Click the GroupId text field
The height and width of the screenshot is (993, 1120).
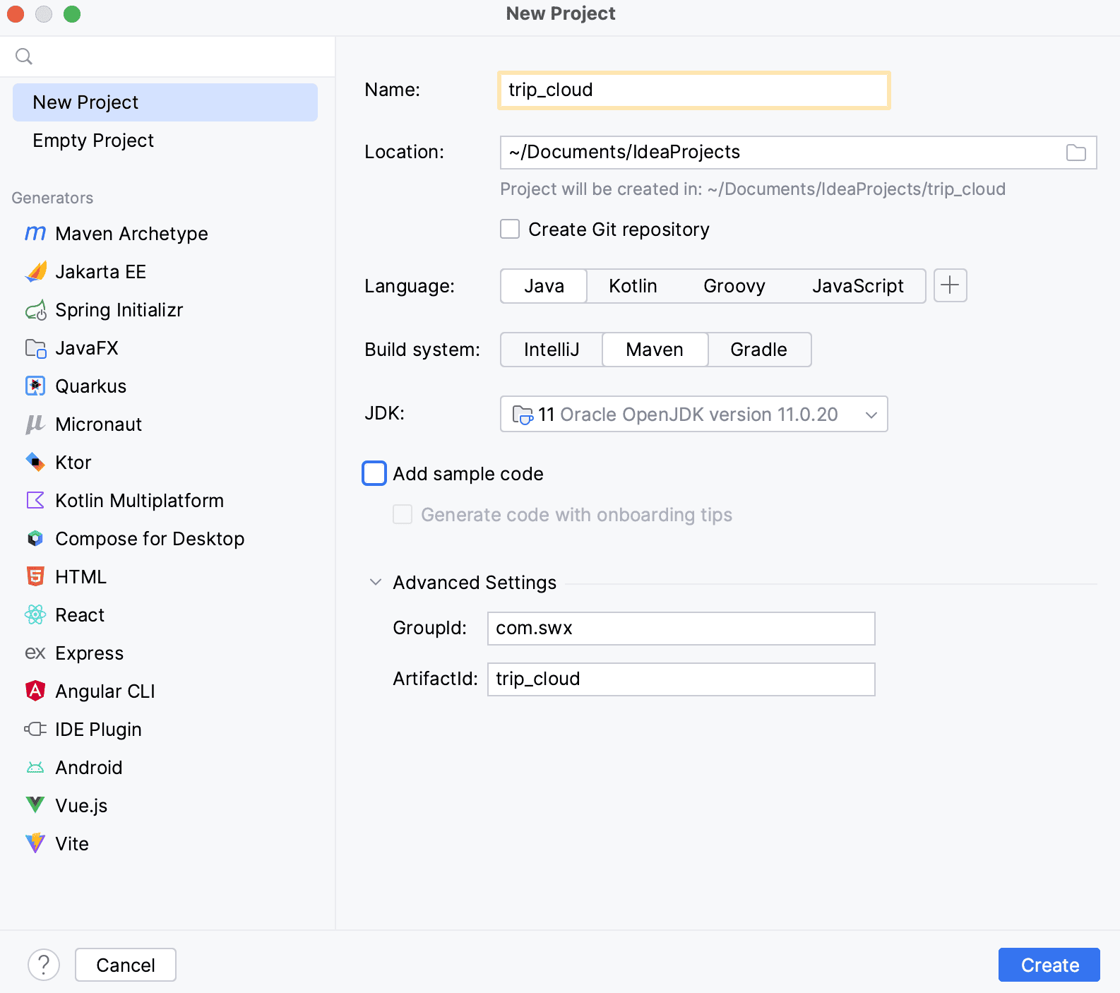[x=681, y=629]
